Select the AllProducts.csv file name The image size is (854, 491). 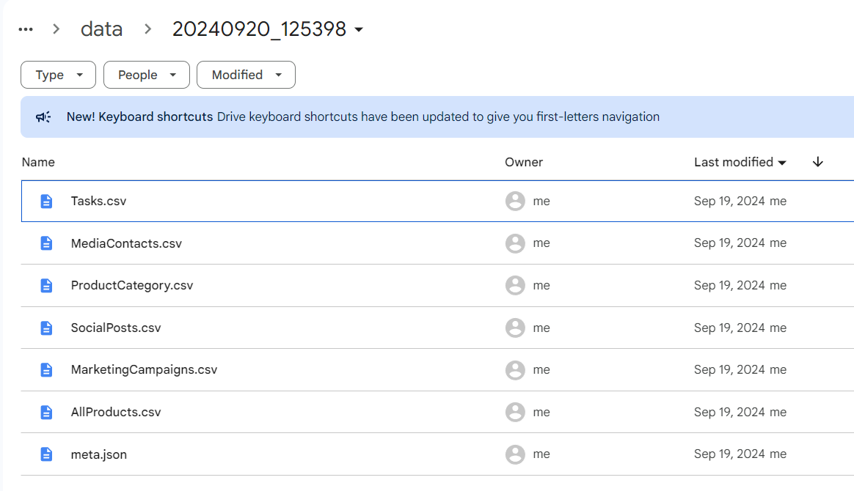116,412
